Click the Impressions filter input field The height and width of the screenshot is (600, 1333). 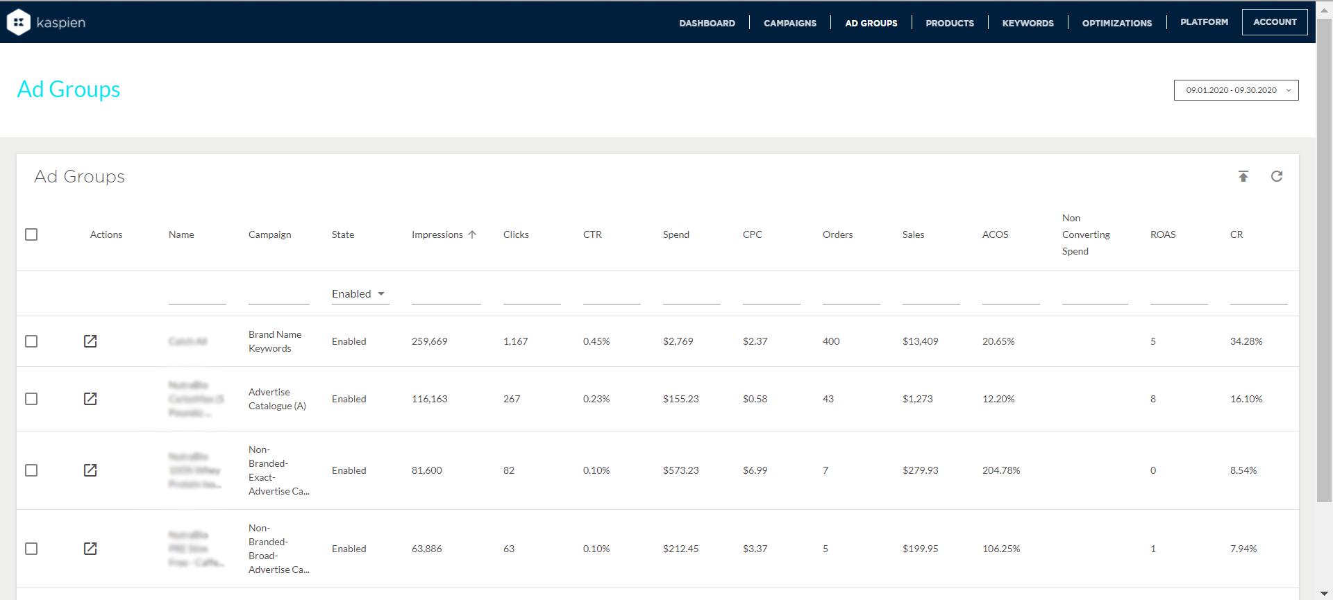[x=446, y=295]
